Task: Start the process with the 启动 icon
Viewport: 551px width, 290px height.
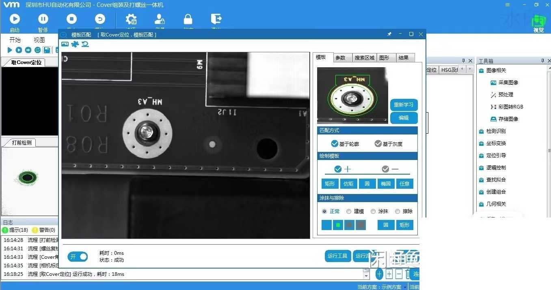Action: point(15,19)
